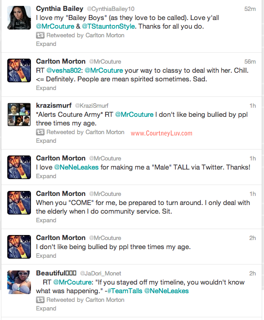This screenshot has width=264, height=320.
Task: Follow the #TeamTalls hashtag link
Action: coord(125,291)
